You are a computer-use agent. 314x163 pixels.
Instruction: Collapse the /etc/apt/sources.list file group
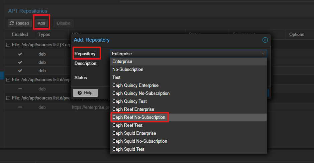[x=8, y=45]
